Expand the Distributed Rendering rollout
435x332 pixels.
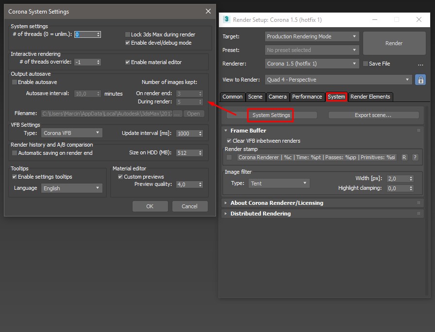pos(226,214)
